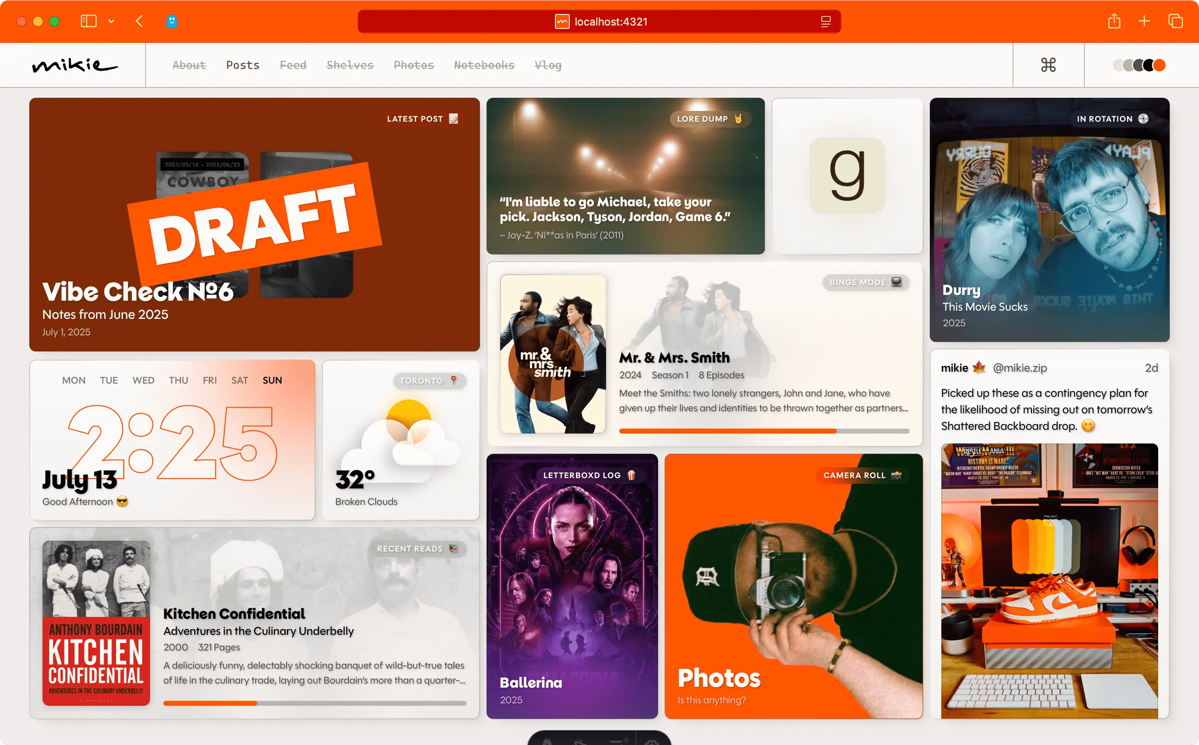Switch to the black theme dot
The width and height of the screenshot is (1199, 745).
coord(1149,65)
